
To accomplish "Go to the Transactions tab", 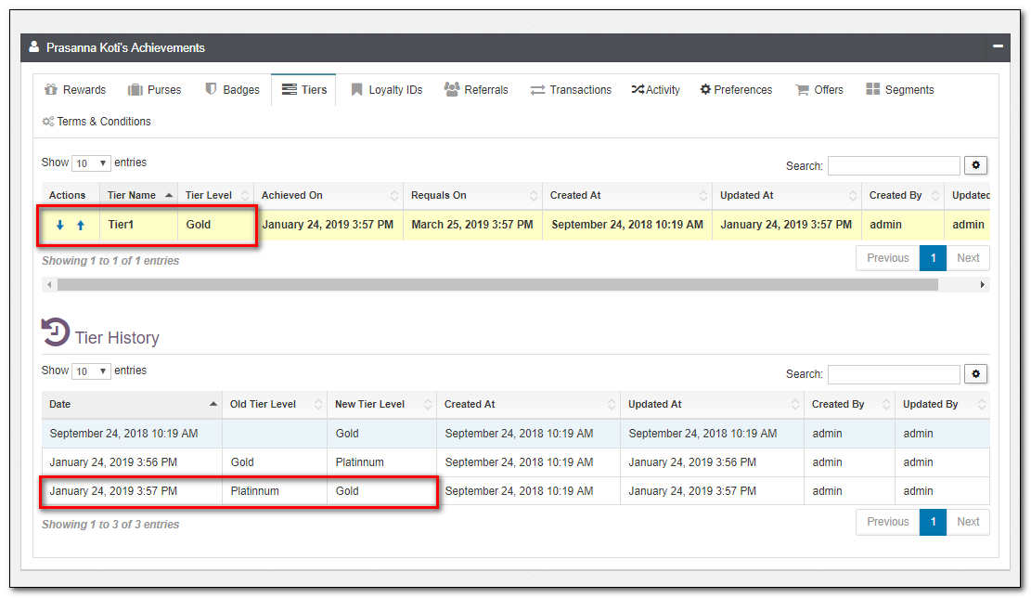I will (x=571, y=90).
